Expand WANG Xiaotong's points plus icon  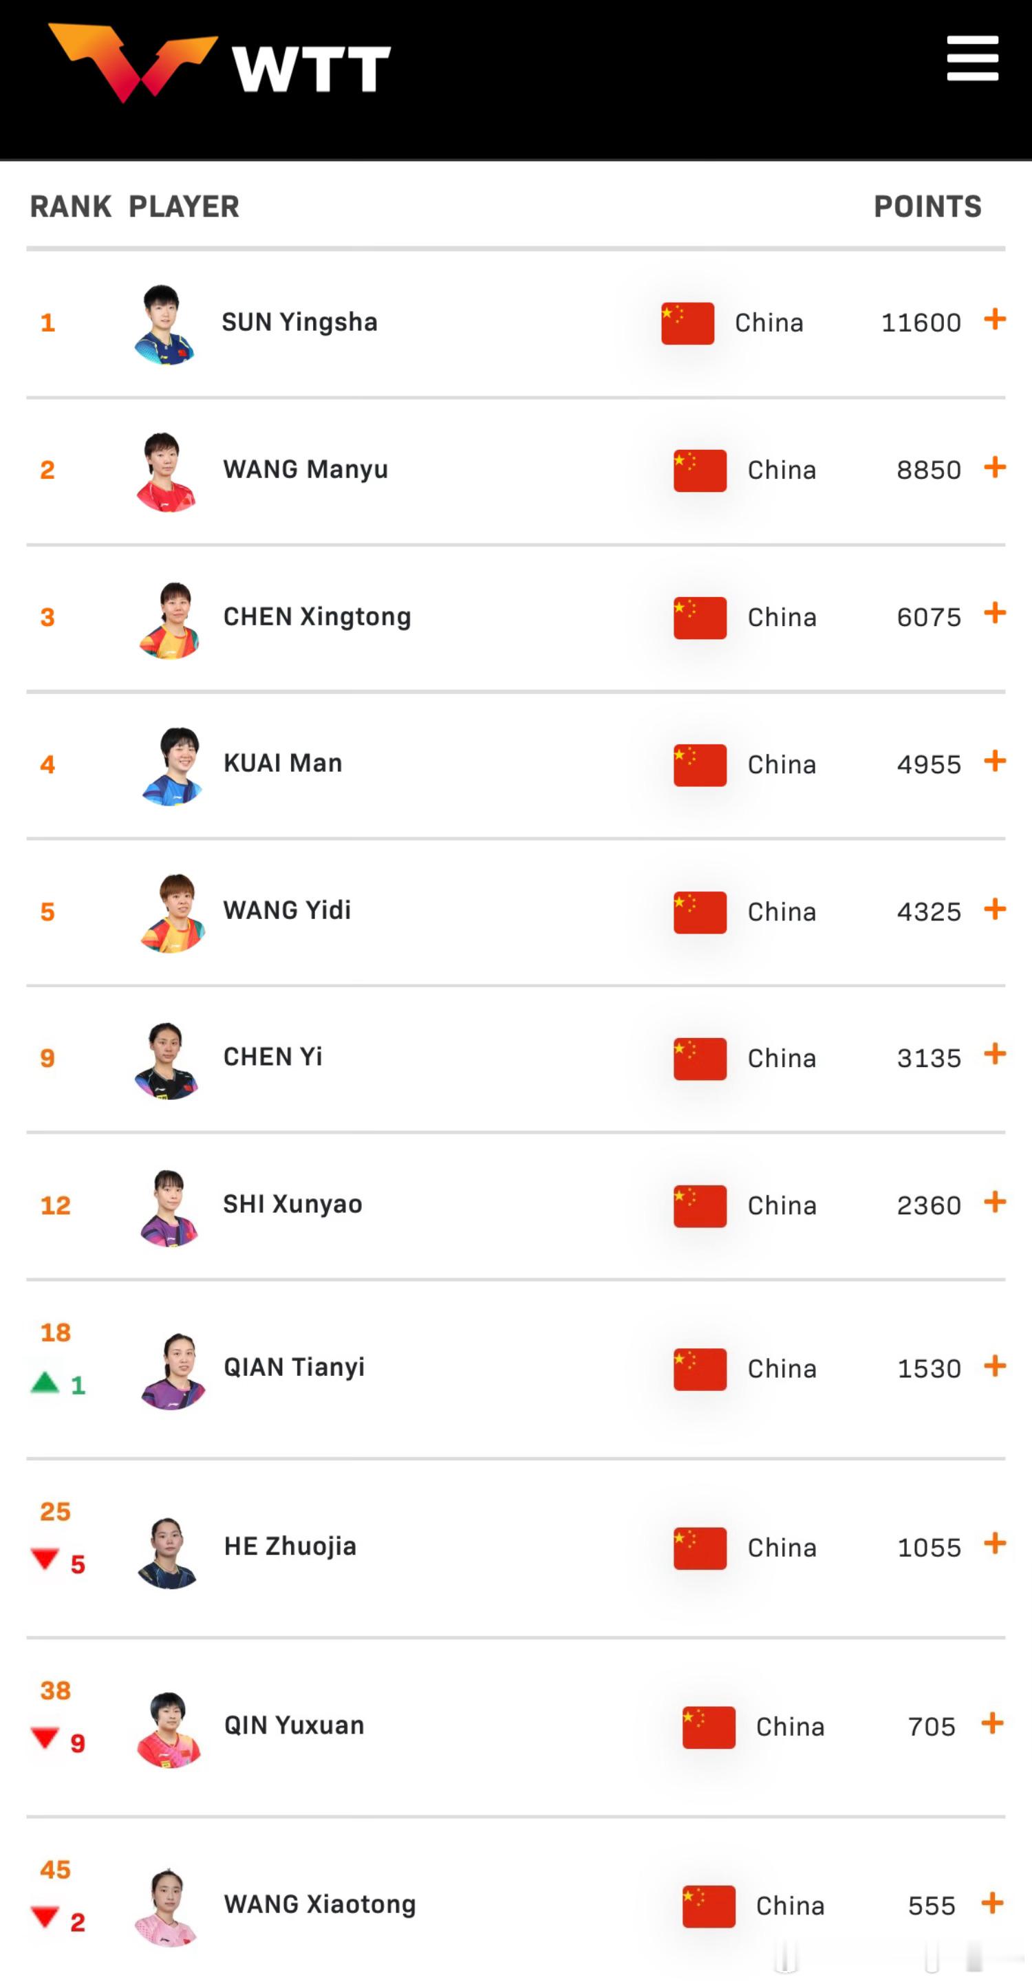992,1902
